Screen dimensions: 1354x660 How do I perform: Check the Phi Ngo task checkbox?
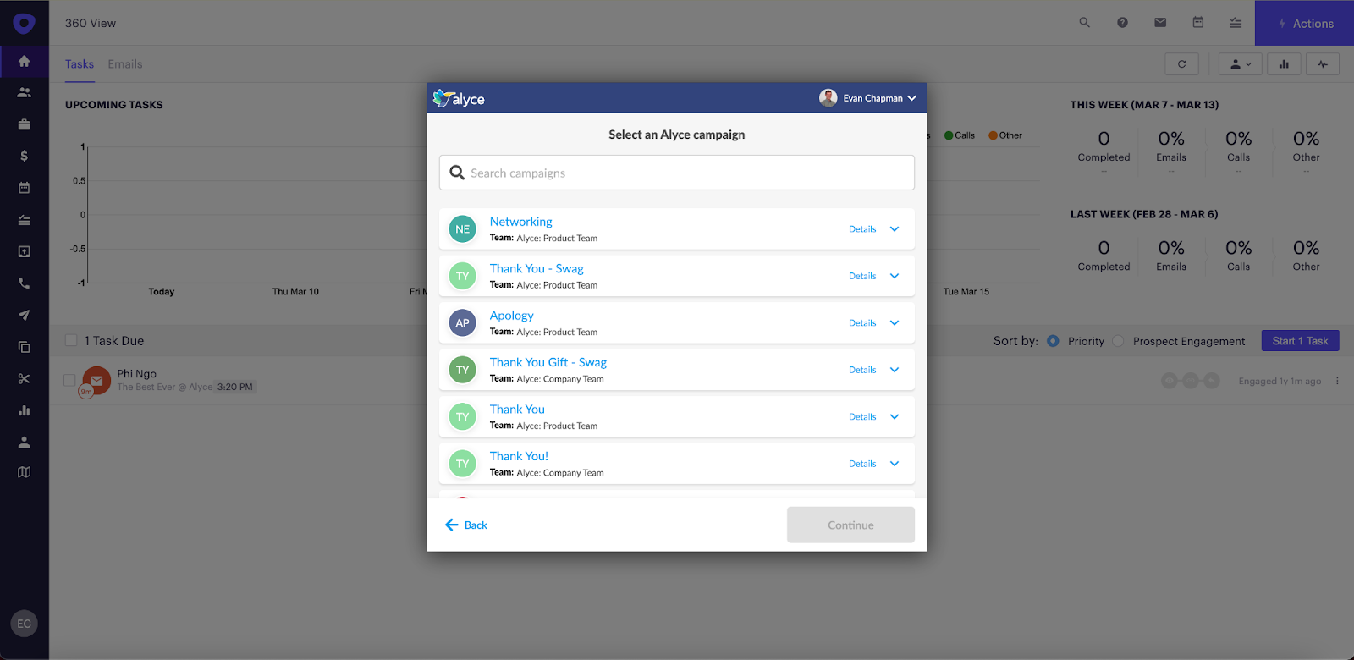click(69, 380)
